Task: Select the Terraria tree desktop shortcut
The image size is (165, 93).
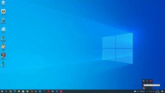Action: [x=3, y=64]
